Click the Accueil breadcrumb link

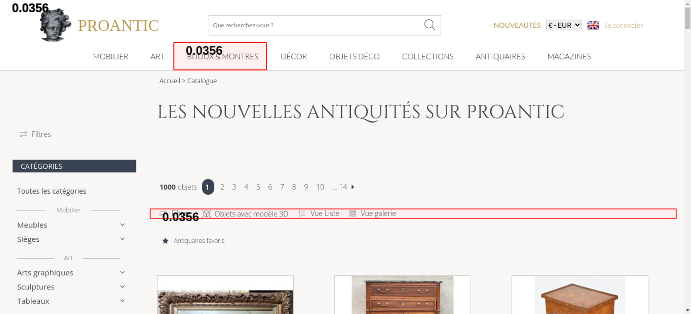coord(170,81)
